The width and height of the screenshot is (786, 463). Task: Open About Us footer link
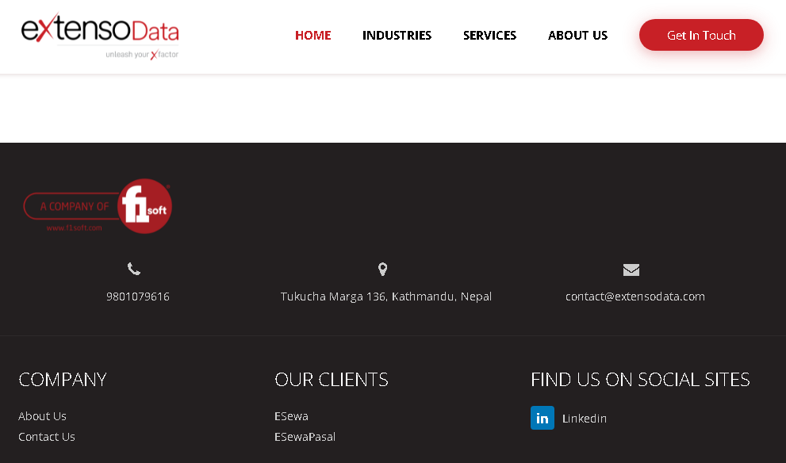point(42,416)
